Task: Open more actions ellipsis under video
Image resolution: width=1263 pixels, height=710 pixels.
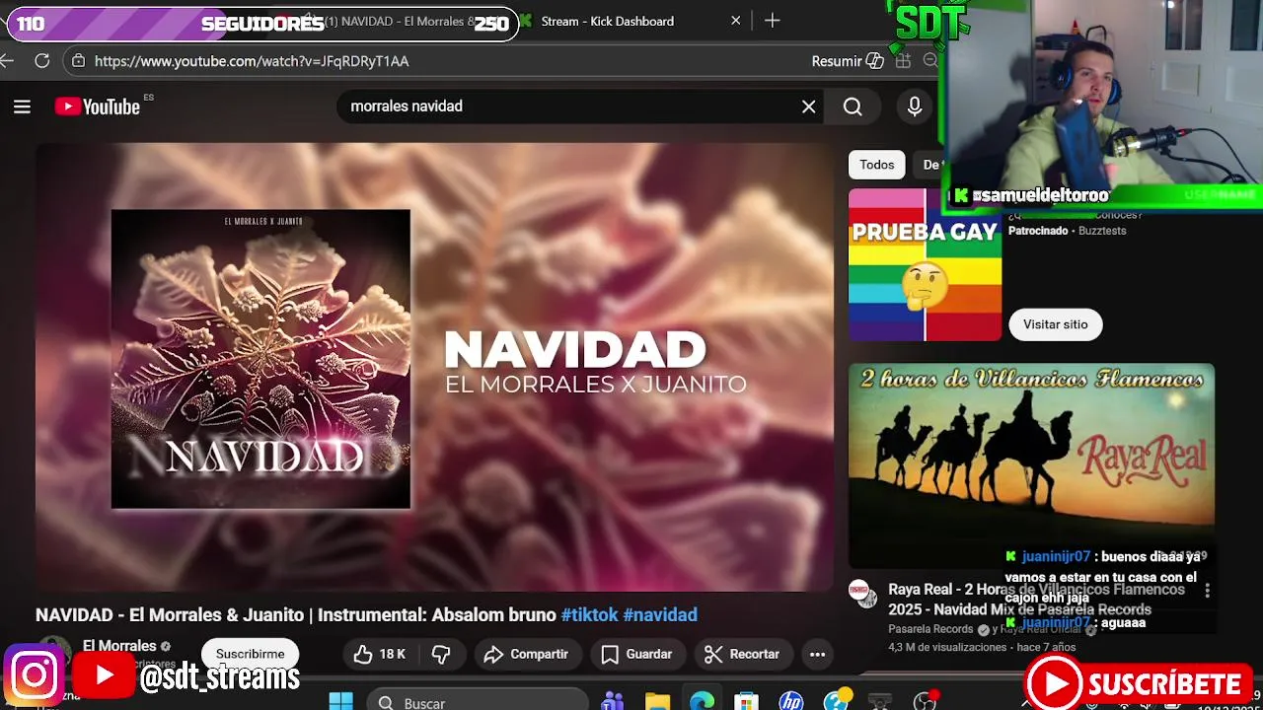Action: tap(817, 654)
